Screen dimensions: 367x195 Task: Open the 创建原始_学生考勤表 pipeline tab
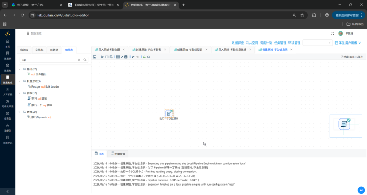point(147,50)
